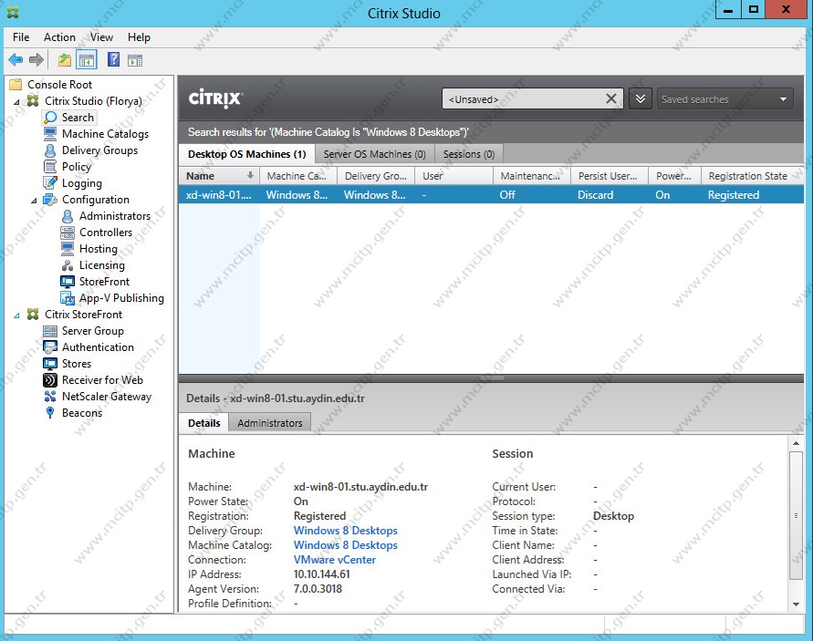Open the Machine Catalog Windows 8 Desktops link
This screenshot has width=813, height=641.
click(345, 545)
